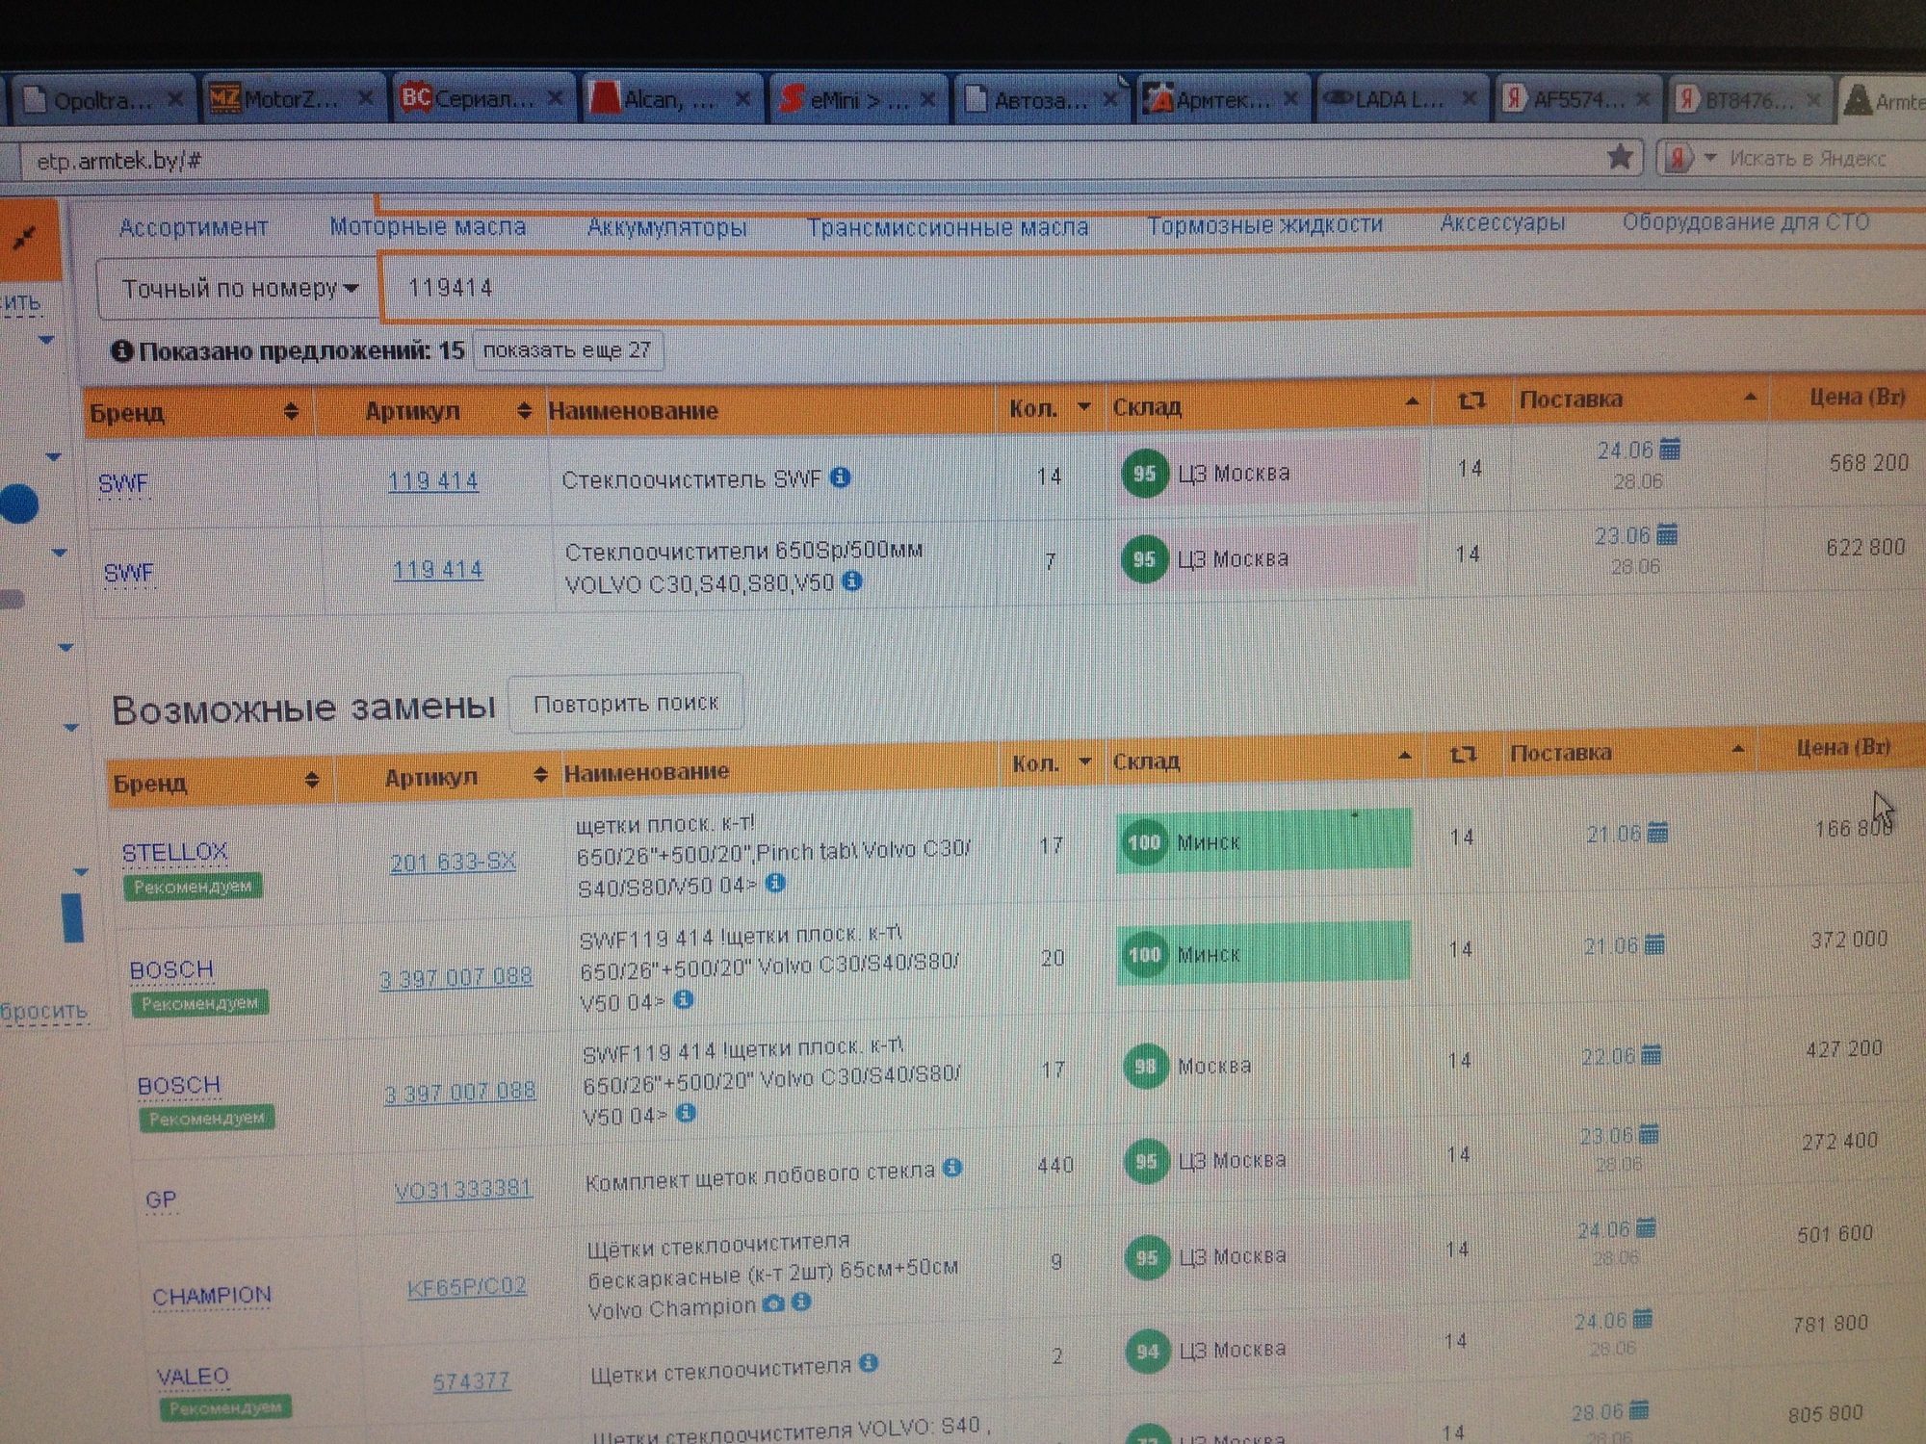Viewport: 1926px width, 1444px height.
Task: Open Трансмиссионные масла menu
Action: (948, 227)
